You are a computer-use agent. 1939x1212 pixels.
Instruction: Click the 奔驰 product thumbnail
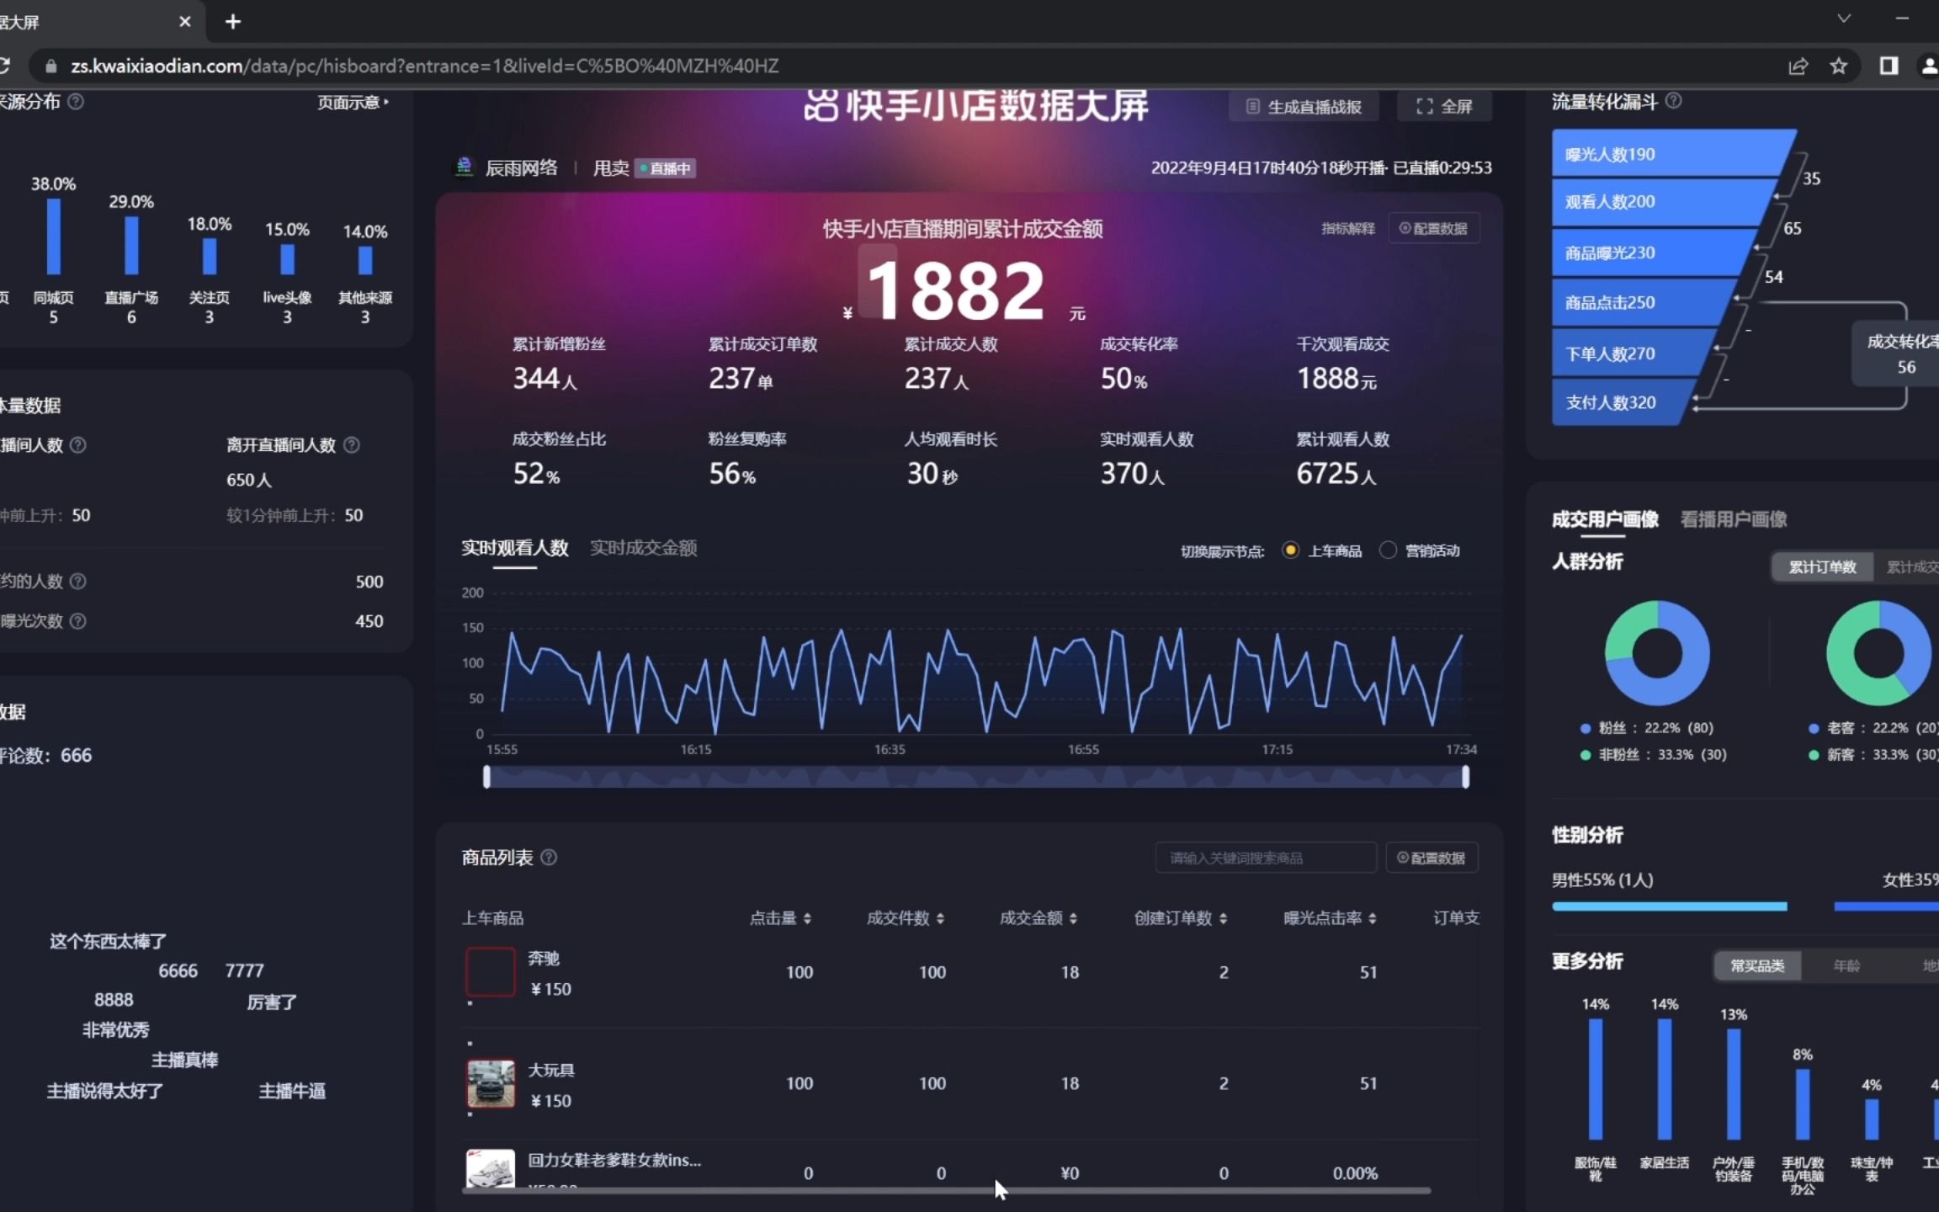click(x=491, y=972)
